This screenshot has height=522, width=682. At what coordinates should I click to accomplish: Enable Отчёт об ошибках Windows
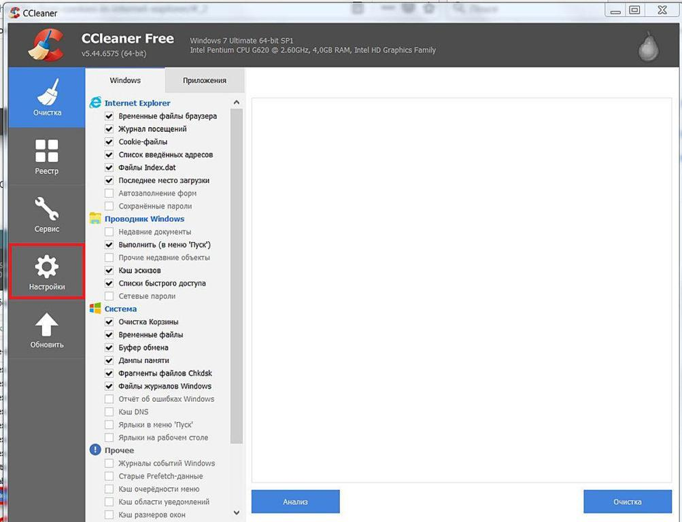tap(109, 399)
